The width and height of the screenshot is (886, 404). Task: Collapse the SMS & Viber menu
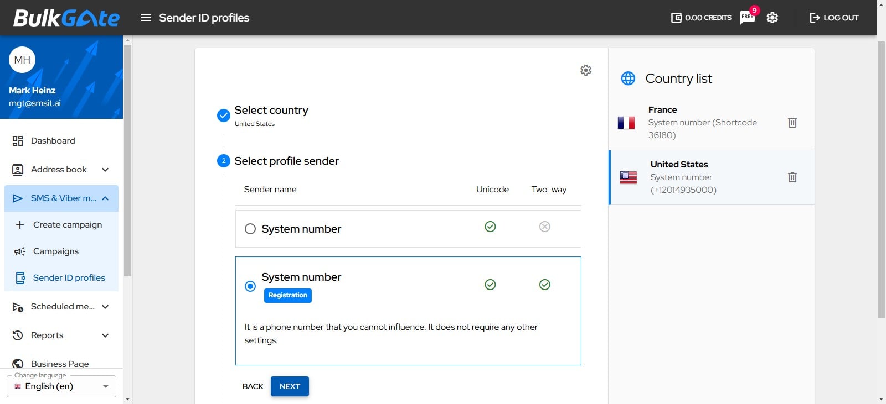click(105, 198)
